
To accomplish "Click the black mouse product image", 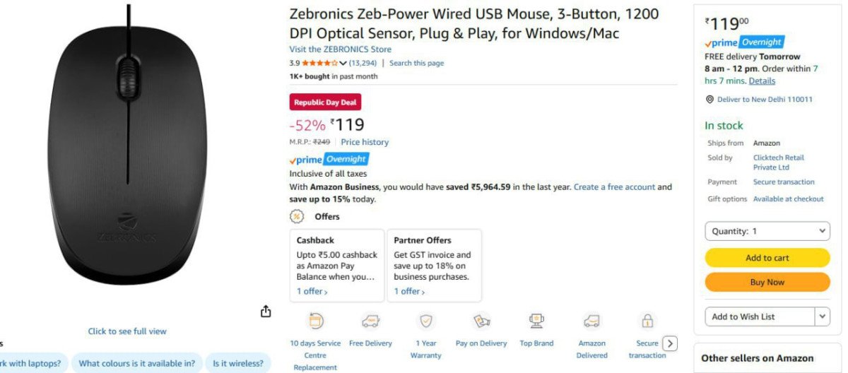I will click(129, 155).
